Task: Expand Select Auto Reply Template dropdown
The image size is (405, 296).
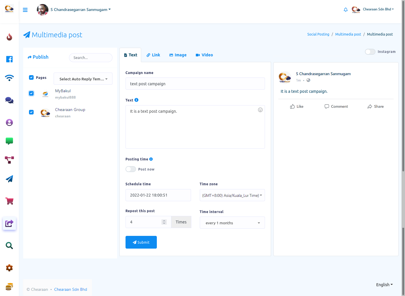Action: pyautogui.click(x=83, y=79)
